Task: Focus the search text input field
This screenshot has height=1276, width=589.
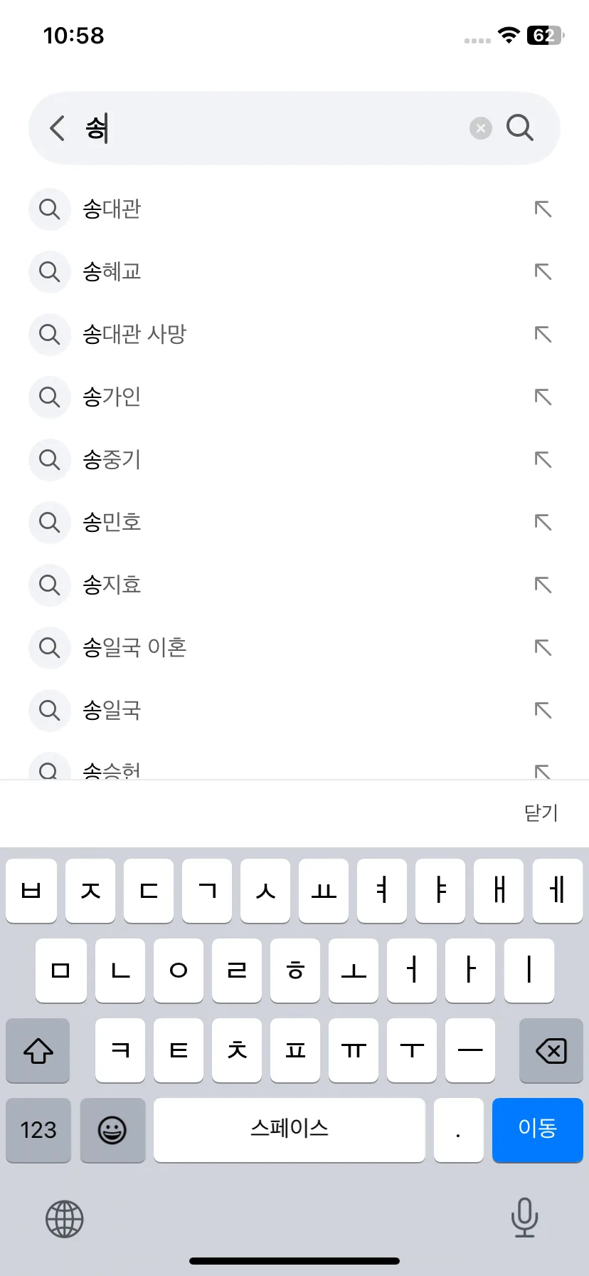Action: [x=274, y=128]
